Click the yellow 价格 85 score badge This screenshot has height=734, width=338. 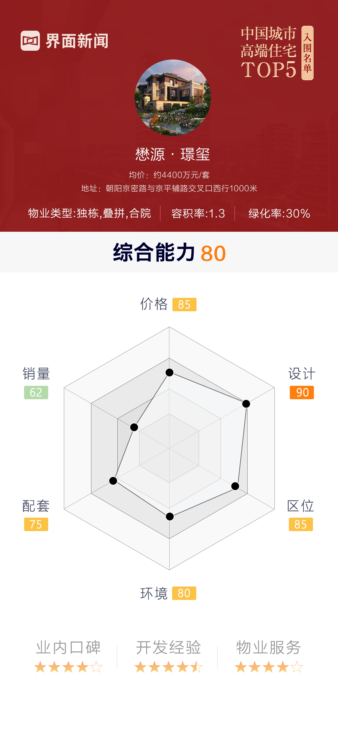184,304
